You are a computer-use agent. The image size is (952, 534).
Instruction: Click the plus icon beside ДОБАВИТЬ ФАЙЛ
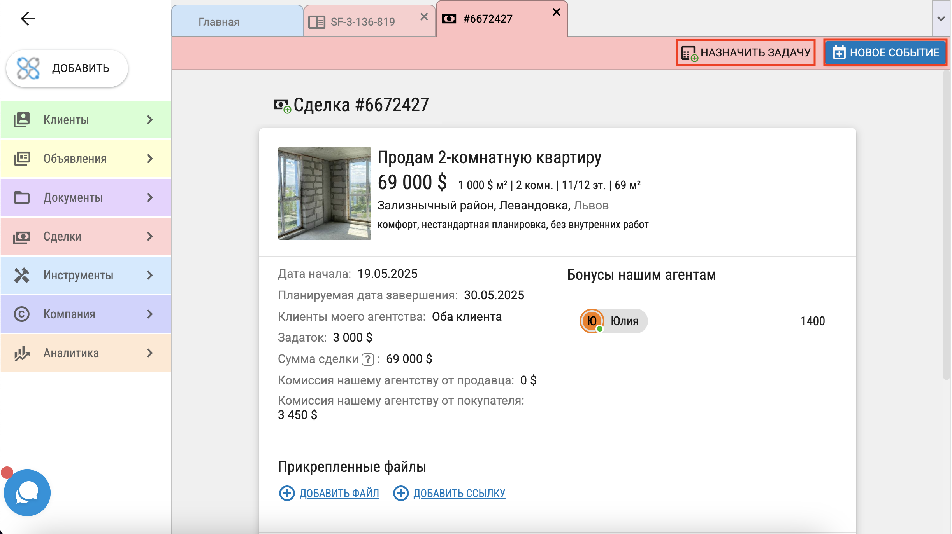(x=287, y=493)
